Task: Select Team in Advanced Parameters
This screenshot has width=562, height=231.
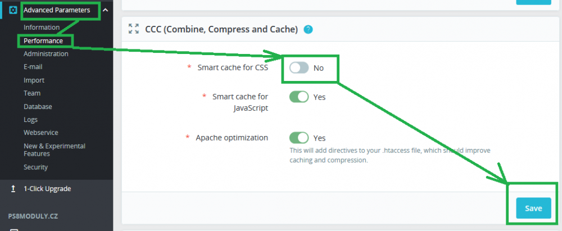Action: pos(32,93)
